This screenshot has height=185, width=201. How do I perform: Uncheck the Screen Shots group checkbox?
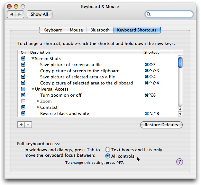pos(23,58)
